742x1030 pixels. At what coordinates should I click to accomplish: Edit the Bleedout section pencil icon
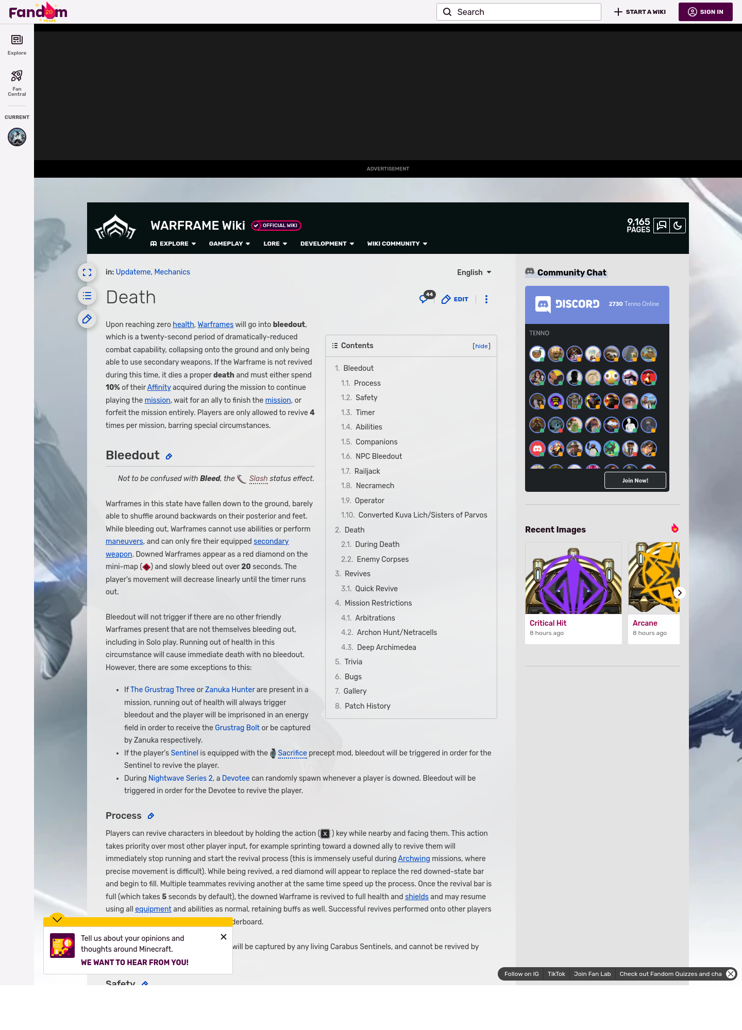[169, 456]
